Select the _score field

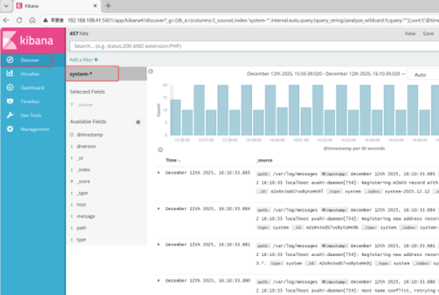click(x=84, y=182)
